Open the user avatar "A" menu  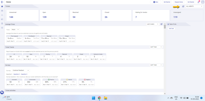[203, 2]
